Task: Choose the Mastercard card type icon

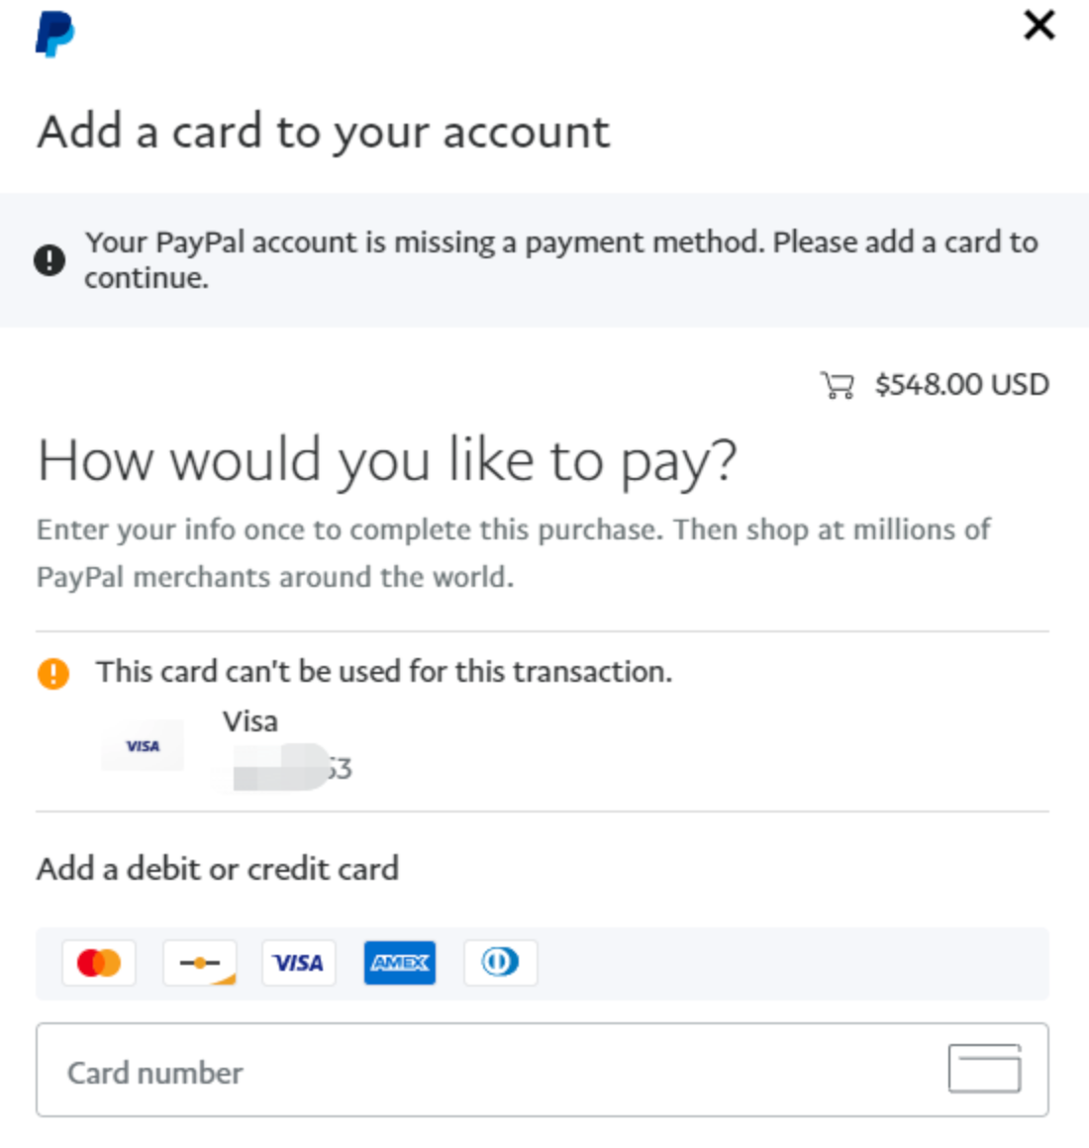Action: 99,963
